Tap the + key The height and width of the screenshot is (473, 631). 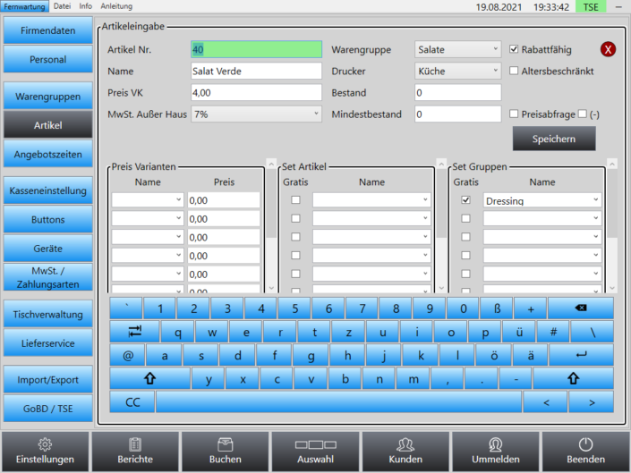pyautogui.click(x=531, y=308)
